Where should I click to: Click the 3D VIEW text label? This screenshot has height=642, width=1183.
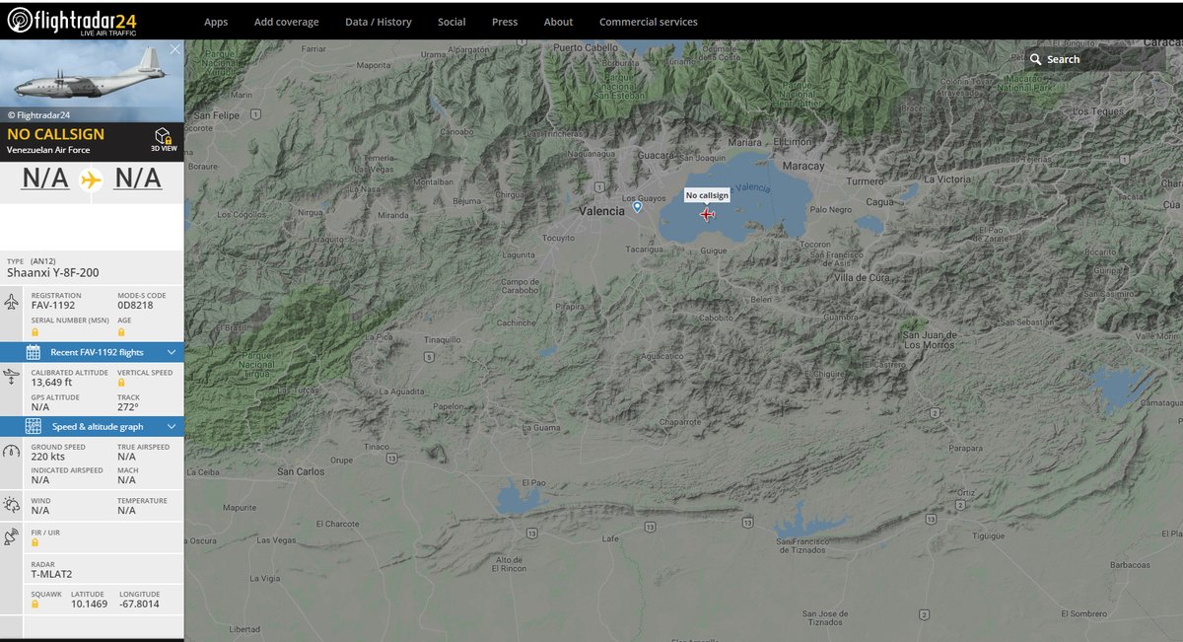164,149
